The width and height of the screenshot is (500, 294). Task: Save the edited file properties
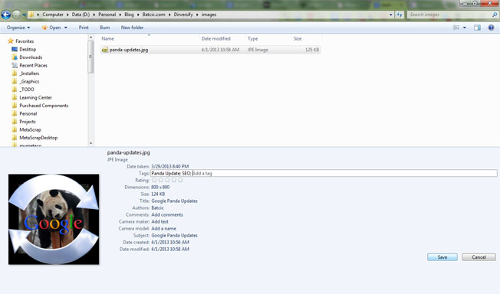[442, 257]
